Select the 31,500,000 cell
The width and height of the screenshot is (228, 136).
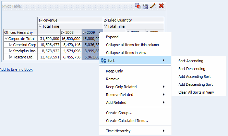click(x=49, y=39)
